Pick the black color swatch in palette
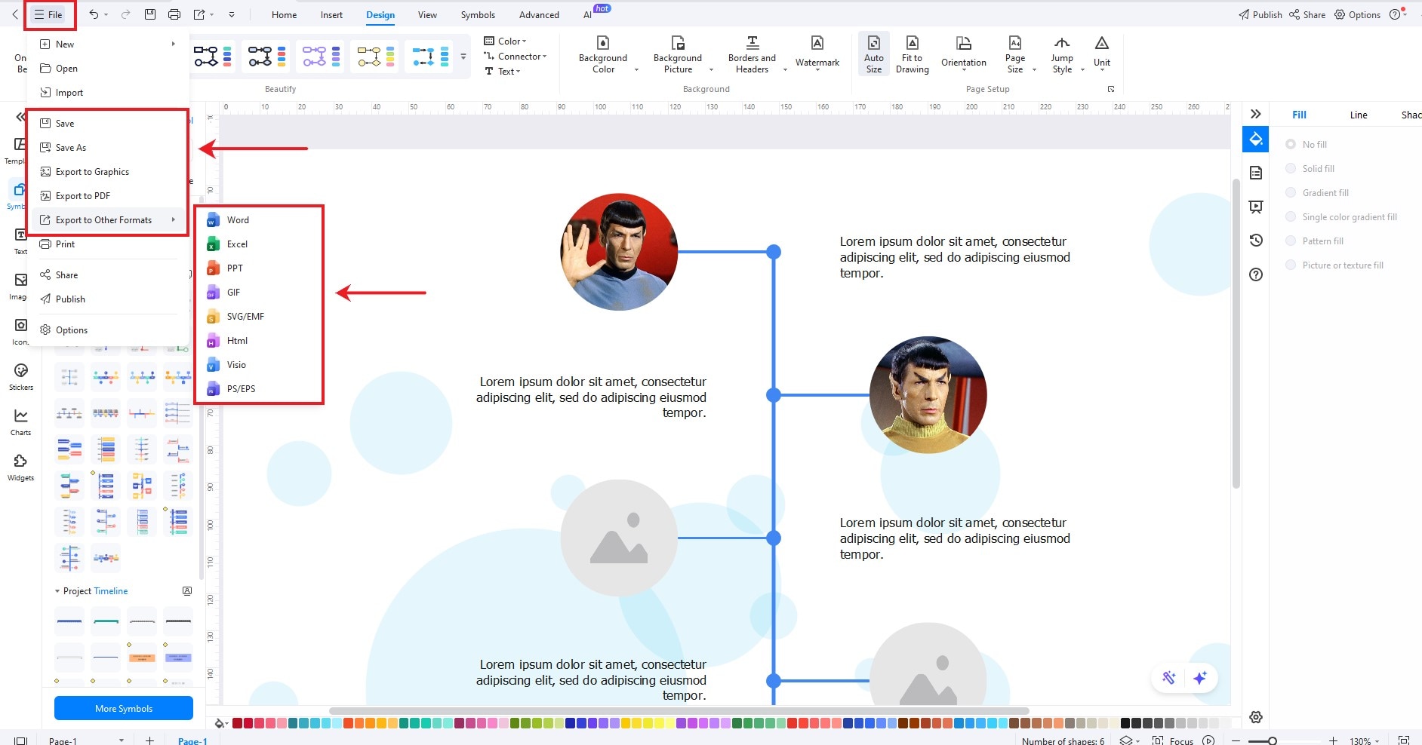The image size is (1422, 745). click(1125, 723)
